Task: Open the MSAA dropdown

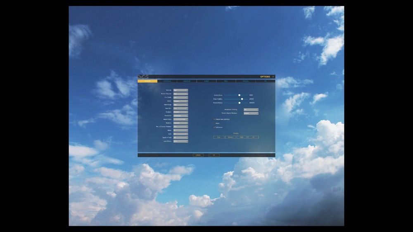Action: coord(181,130)
